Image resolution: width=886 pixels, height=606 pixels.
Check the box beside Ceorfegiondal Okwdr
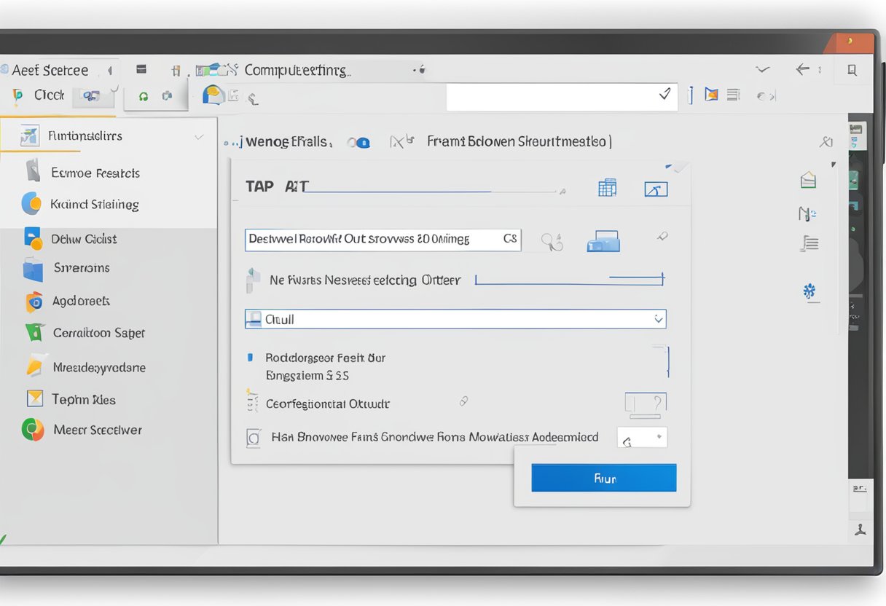pyautogui.click(x=251, y=403)
